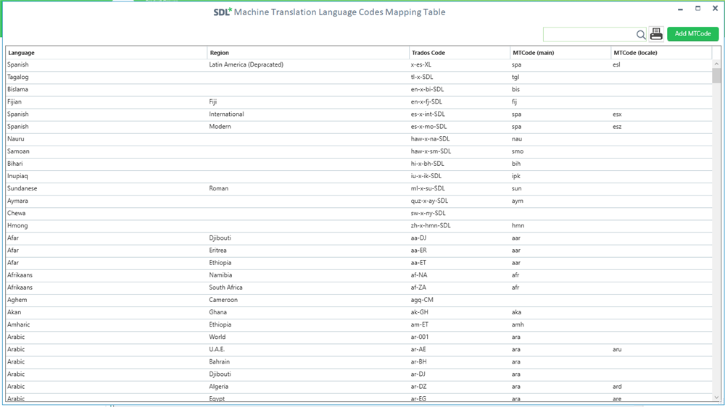
Task: Click the Trados Code column header
Action: point(460,53)
